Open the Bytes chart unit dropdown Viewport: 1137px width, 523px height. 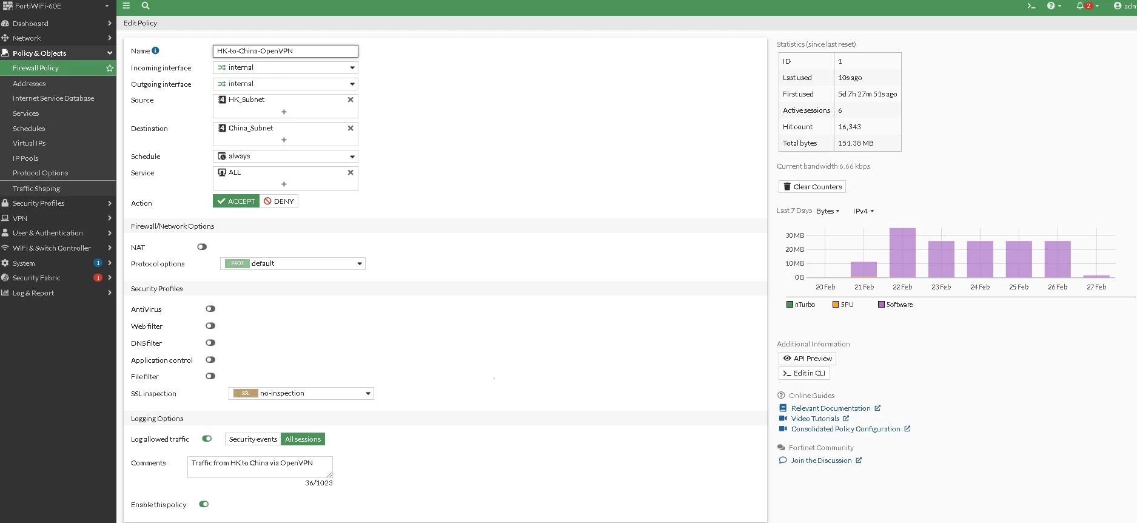(828, 211)
